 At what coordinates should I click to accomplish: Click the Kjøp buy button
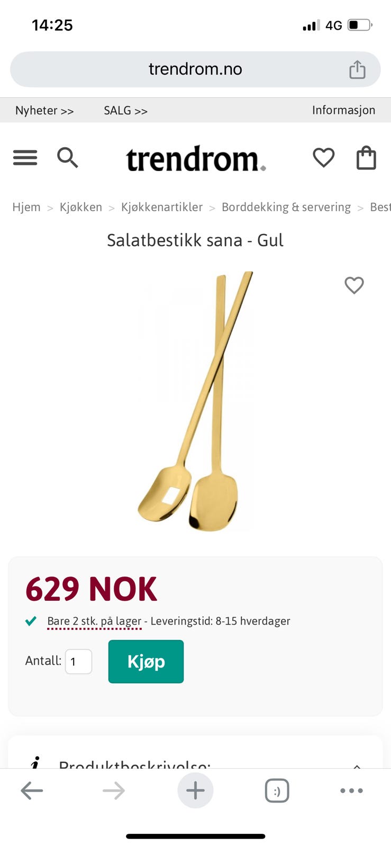[146, 662]
